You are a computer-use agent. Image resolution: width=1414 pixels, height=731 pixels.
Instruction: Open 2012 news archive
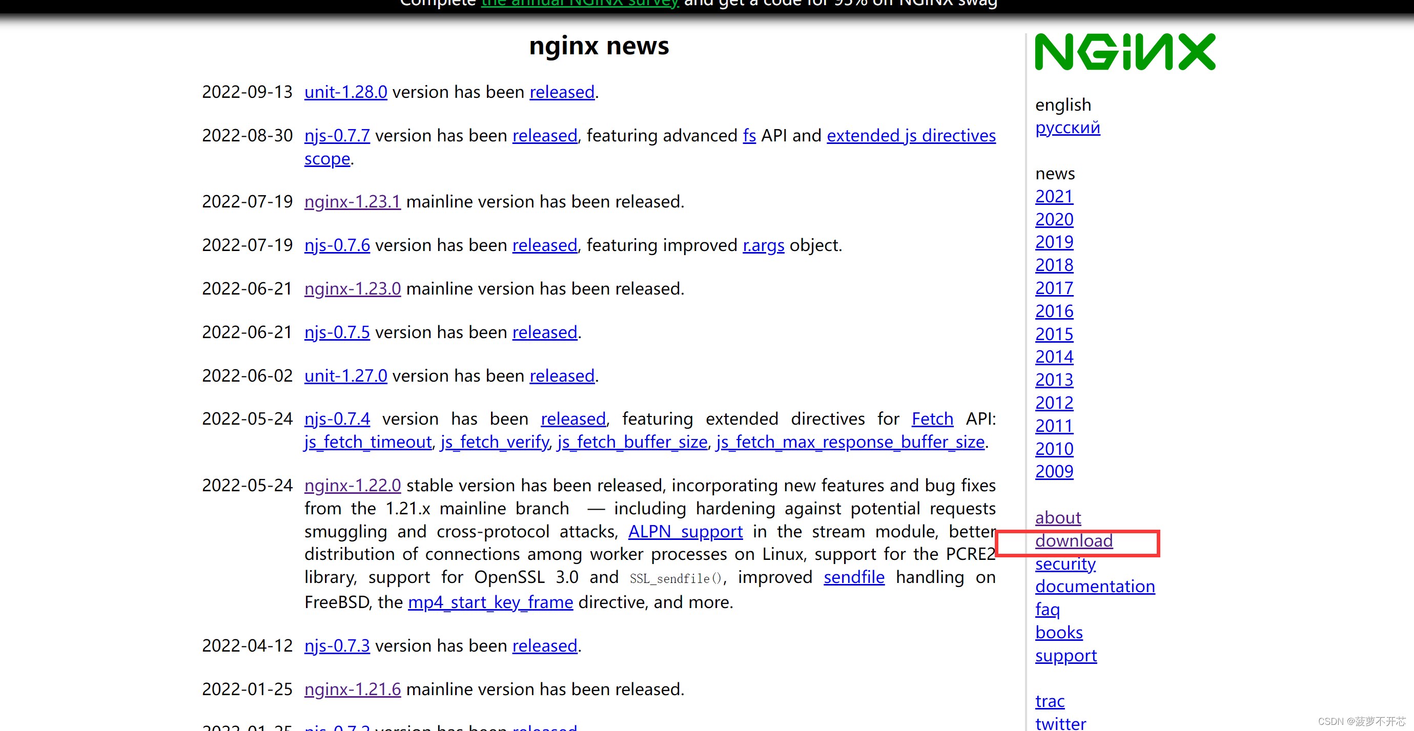point(1054,403)
